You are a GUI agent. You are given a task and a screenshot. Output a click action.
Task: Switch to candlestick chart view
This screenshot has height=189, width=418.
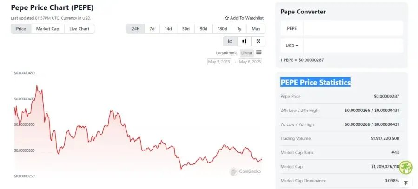click(244, 41)
